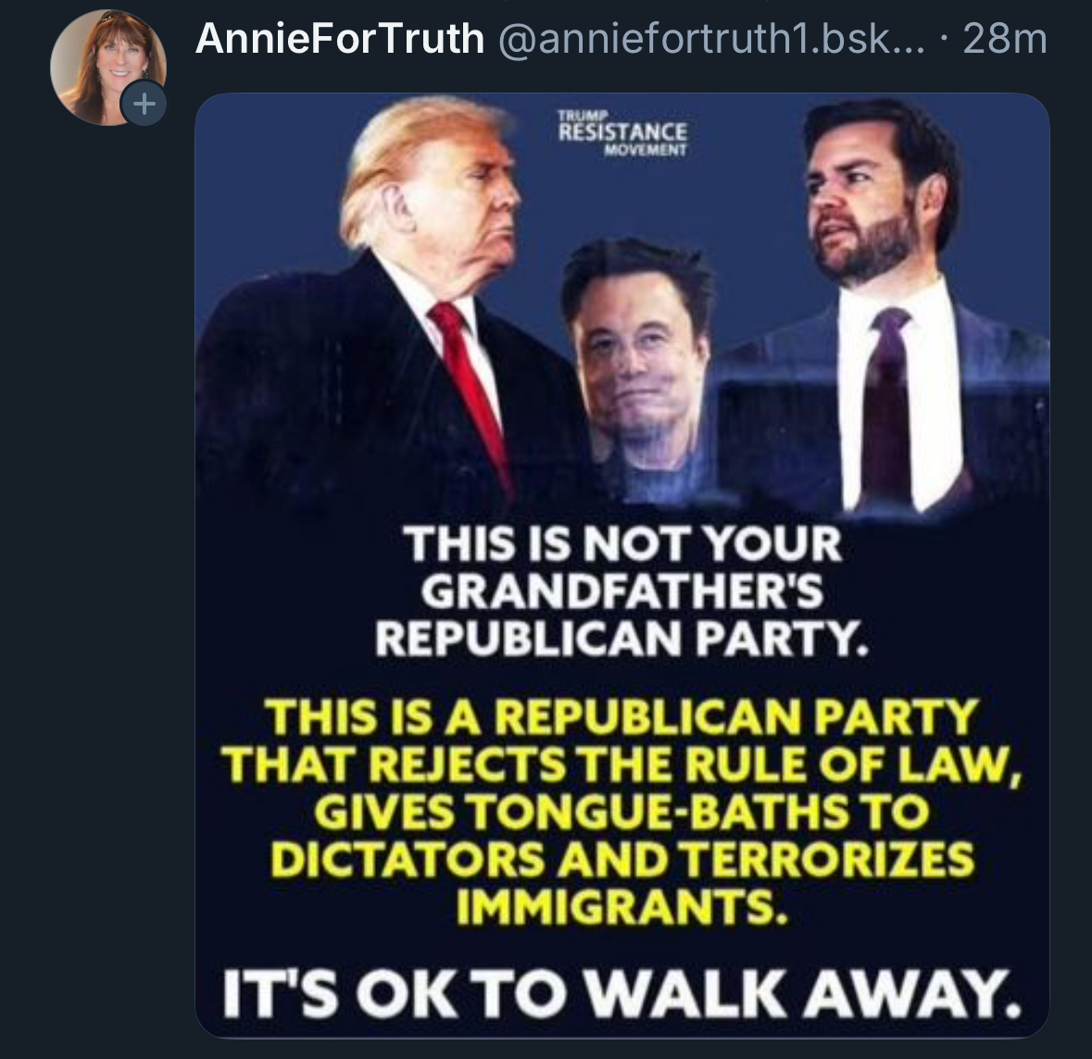Image resolution: width=1092 pixels, height=1059 pixels.
Task: Click yellow "THAT REJECTS THE RULE OF LAW" line
Action: coord(621,765)
